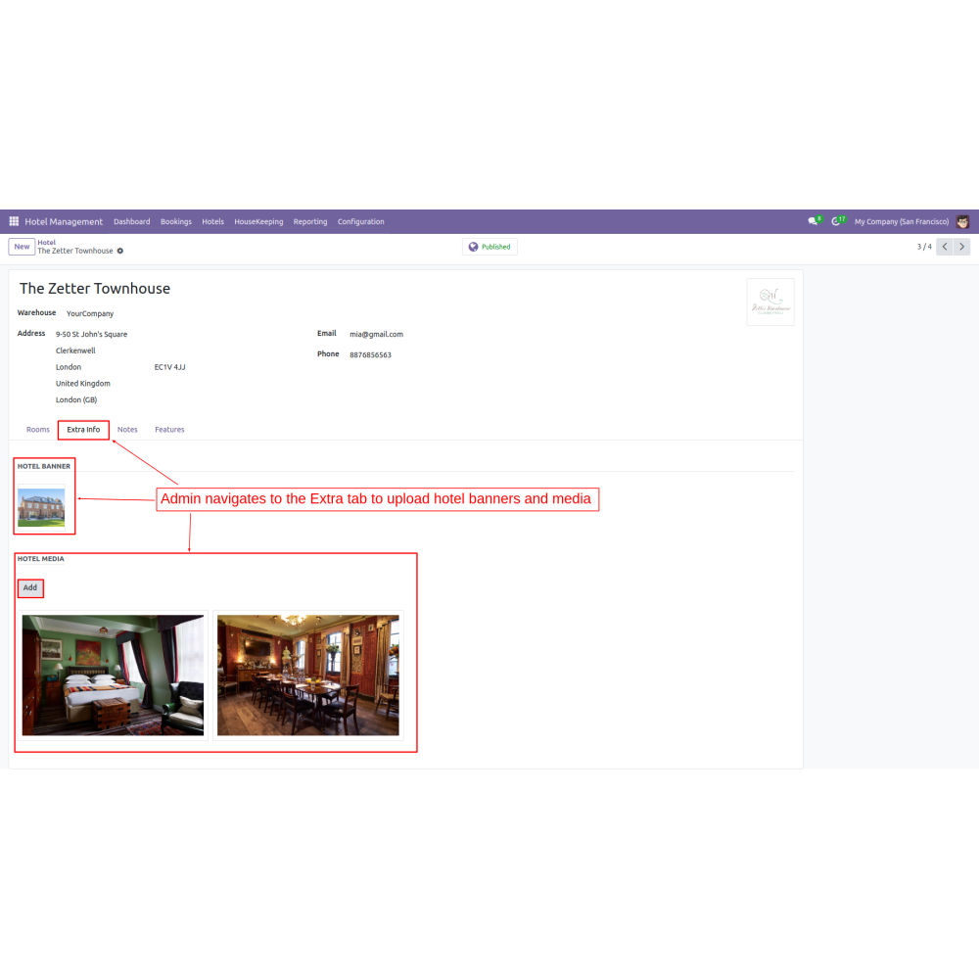Viewport: 979px width, 979px height.
Task: Switch to the Rooms tab
Action: [38, 430]
